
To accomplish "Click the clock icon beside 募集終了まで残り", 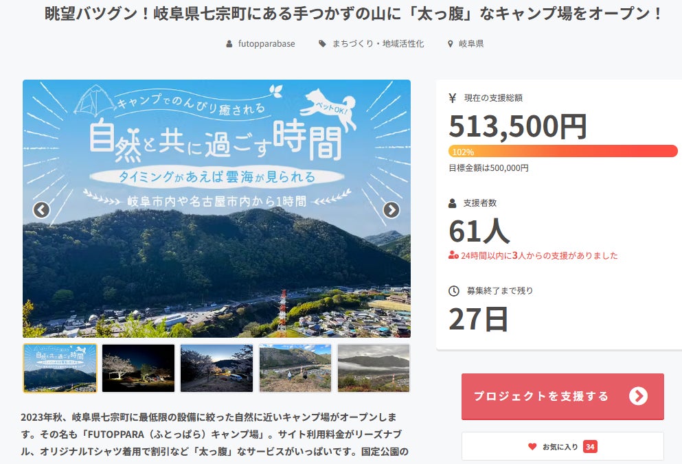I will point(453,291).
